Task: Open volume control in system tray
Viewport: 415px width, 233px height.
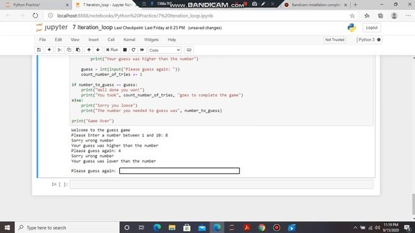Action: click(x=377, y=227)
